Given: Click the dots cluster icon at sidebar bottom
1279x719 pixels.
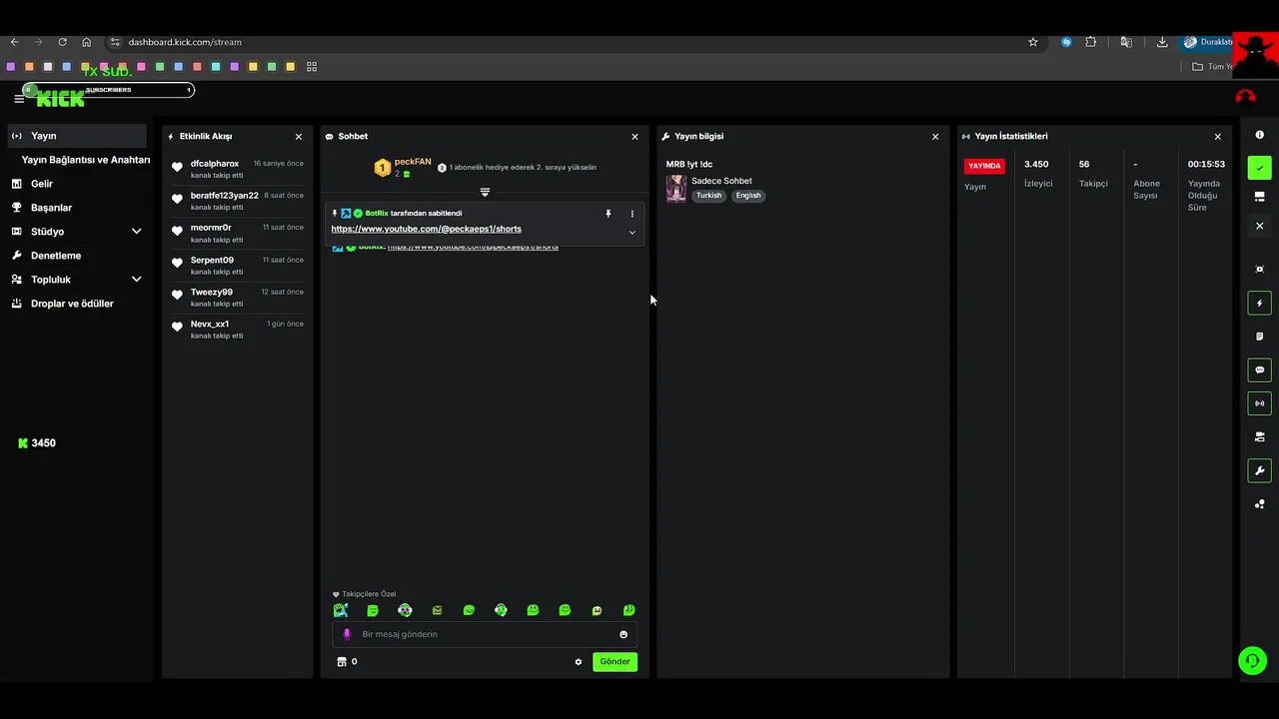Looking at the screenshot, I should [1259, 504].
